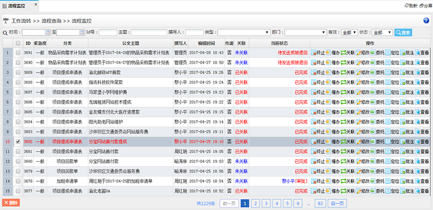
Task: Click 修改 for row 3688 指讯科技软件尾款
Action: coord(363,82)
